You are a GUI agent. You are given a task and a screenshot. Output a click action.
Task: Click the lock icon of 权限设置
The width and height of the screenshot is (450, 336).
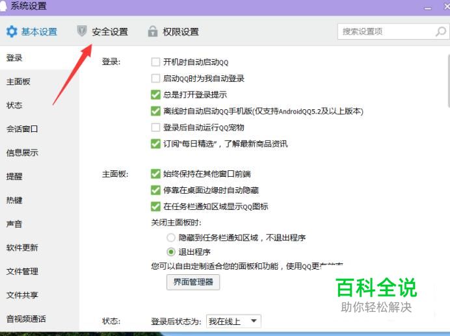153,31
